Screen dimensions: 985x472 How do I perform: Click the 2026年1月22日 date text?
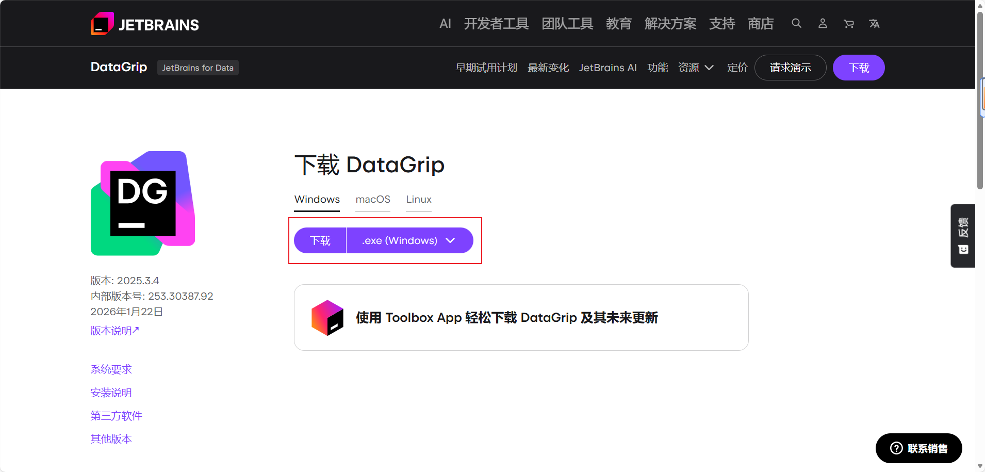[x=127, y=312]
